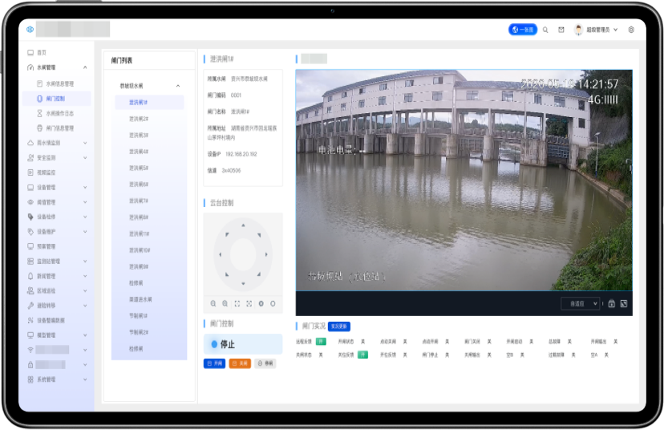Expand the 安全监测 sidebar group

[56, 157]
